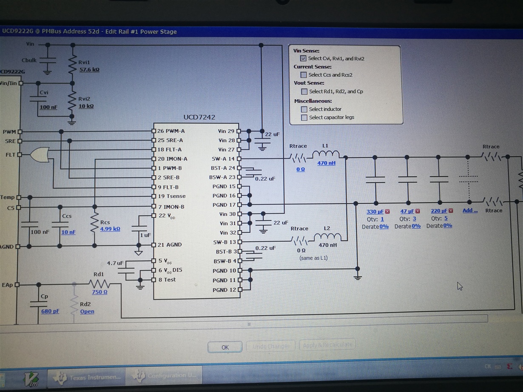Image resolution: width=523 pixels, height=392 pixels.
Task: Edit Ccs value 10 nF
Action: [x=68, y=232]
